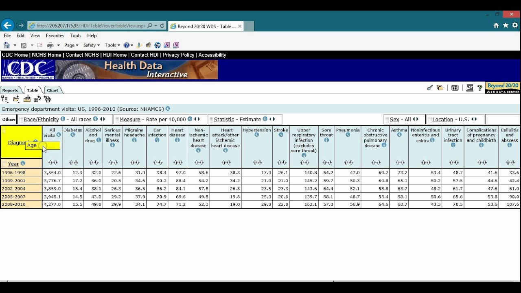Click the Privacy Policy link
The width and height of the screenshot is (521, 293).
(x=178, y=55)
